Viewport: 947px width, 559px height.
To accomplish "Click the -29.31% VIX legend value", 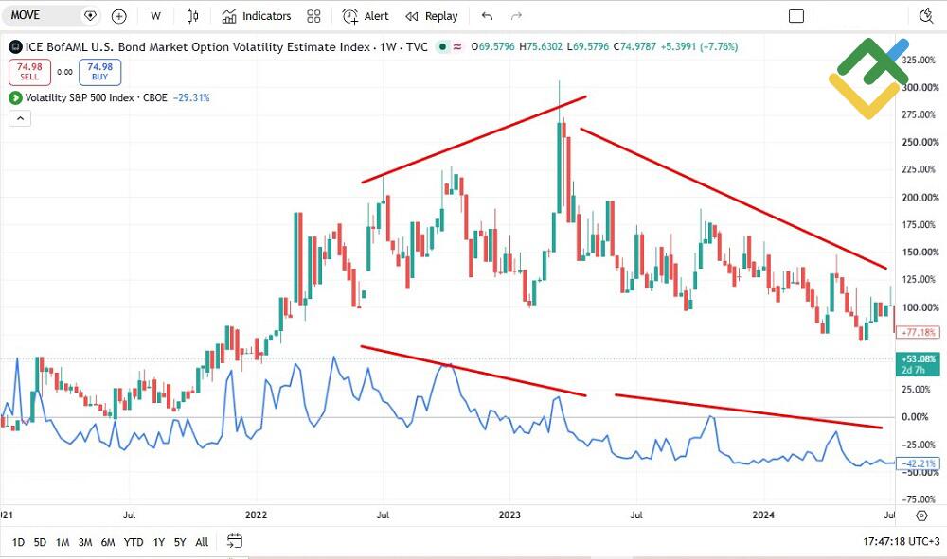I will pos(191,97).
